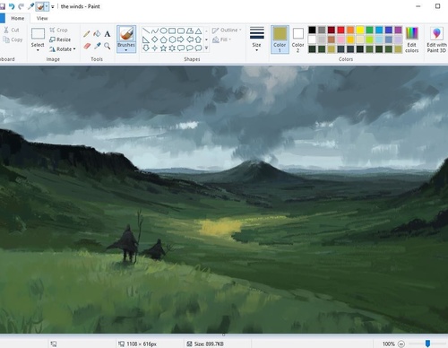Select the Fill with color bucket tool

coord(97,34)
